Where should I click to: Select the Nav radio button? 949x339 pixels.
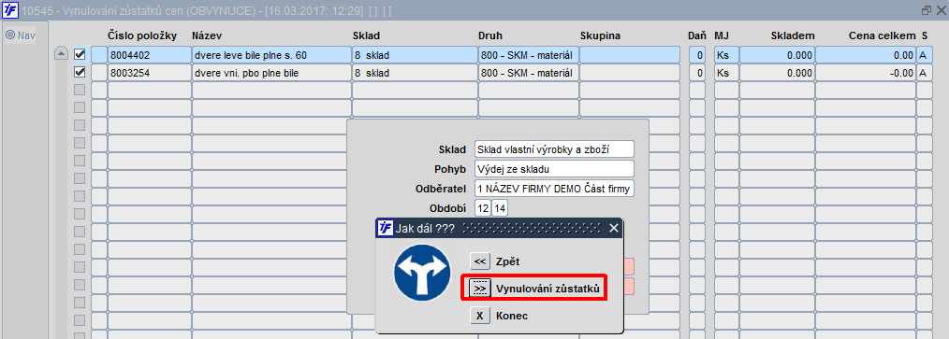pos(10,35)
